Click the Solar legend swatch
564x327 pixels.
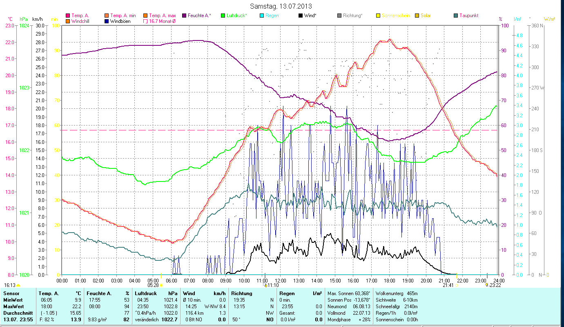(x=417, y=16)
